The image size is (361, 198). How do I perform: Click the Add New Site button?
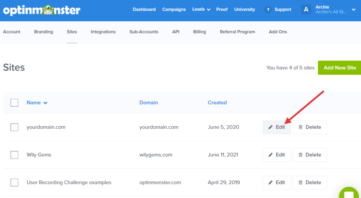[x=339, y=67]
